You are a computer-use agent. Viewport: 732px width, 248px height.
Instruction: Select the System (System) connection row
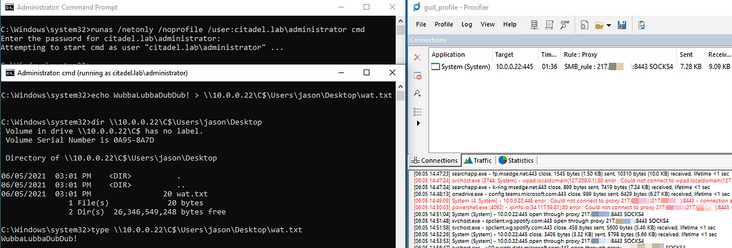point(461,67)
